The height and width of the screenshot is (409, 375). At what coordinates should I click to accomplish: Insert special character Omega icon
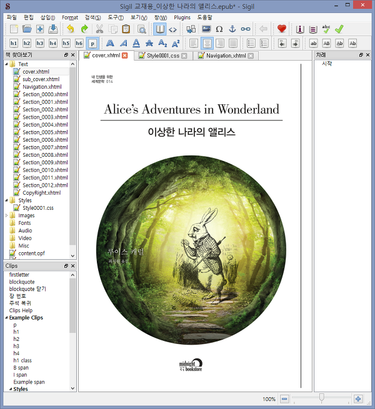[x=219, y=29]
